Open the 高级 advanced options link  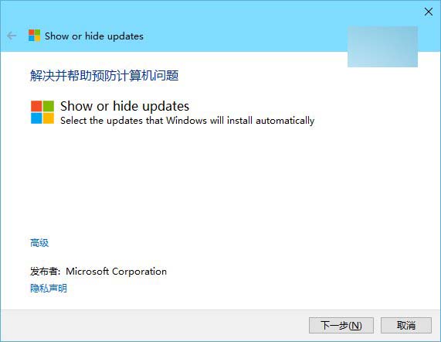click(39, 243)
